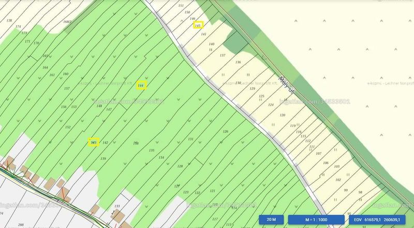Pick the parcel labeled 165
The height and width of the screenshot is (228, 414).
[x=46, y=55]
